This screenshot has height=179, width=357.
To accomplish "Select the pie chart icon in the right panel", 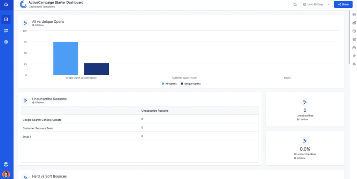I will click(x=354, y=31).
